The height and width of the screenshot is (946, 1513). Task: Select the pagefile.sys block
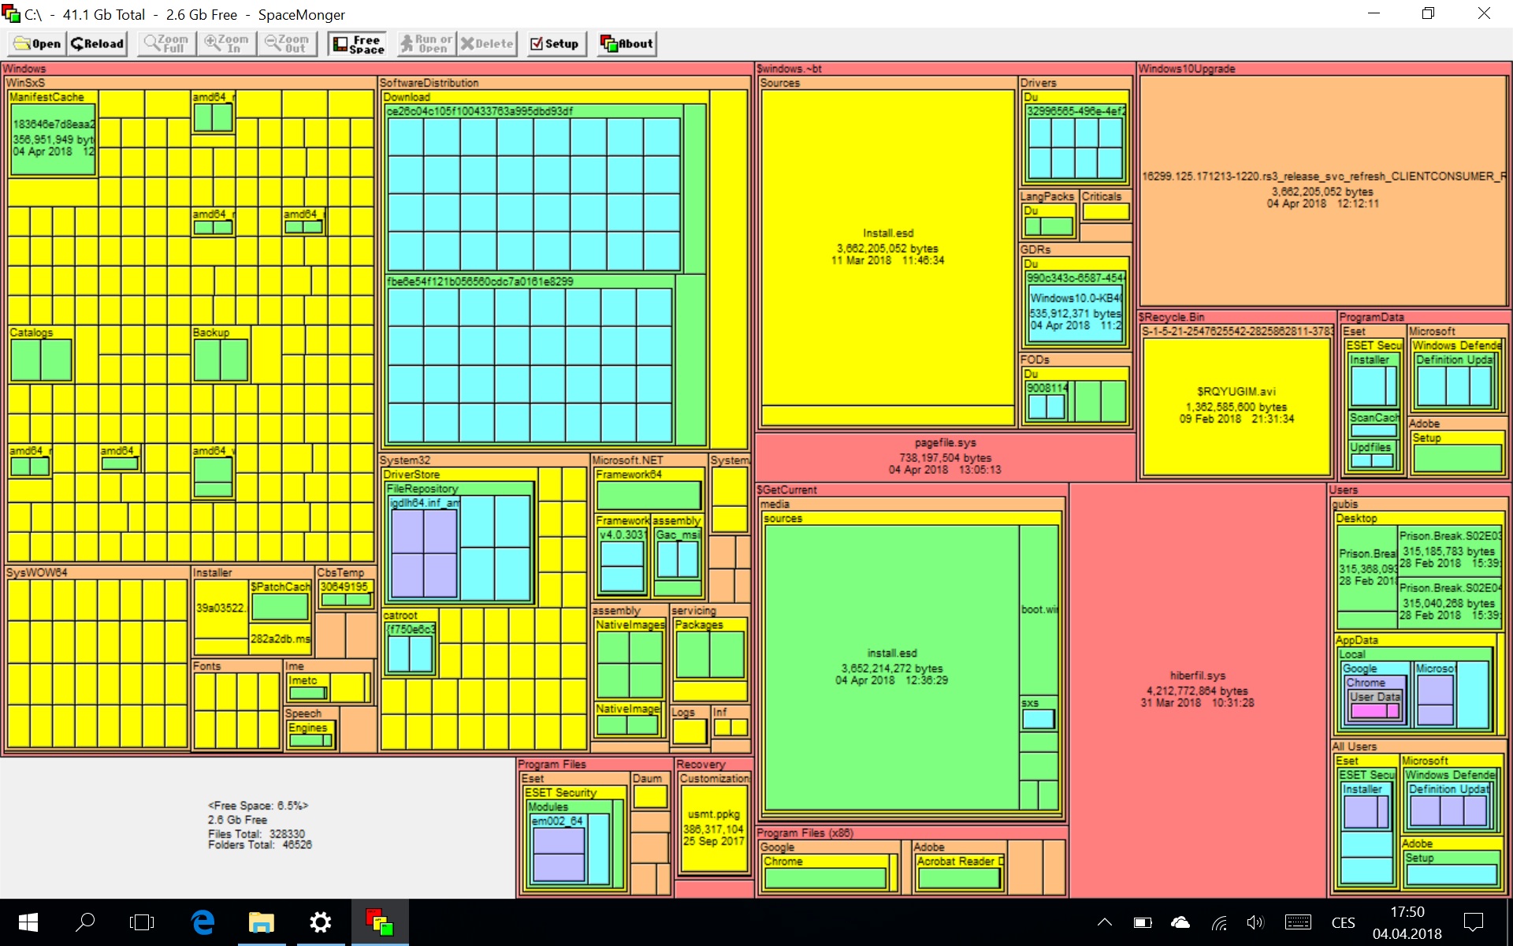[945, 456]
